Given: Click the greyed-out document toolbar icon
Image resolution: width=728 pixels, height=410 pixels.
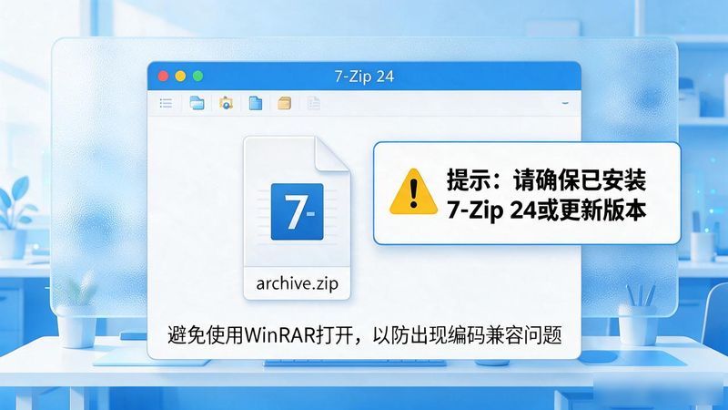Looking at the screenshot, I should (x=314, y=103).
